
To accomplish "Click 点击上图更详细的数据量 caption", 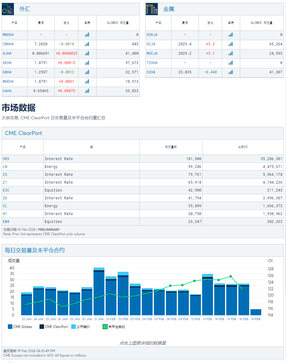I will click(143, 343).
